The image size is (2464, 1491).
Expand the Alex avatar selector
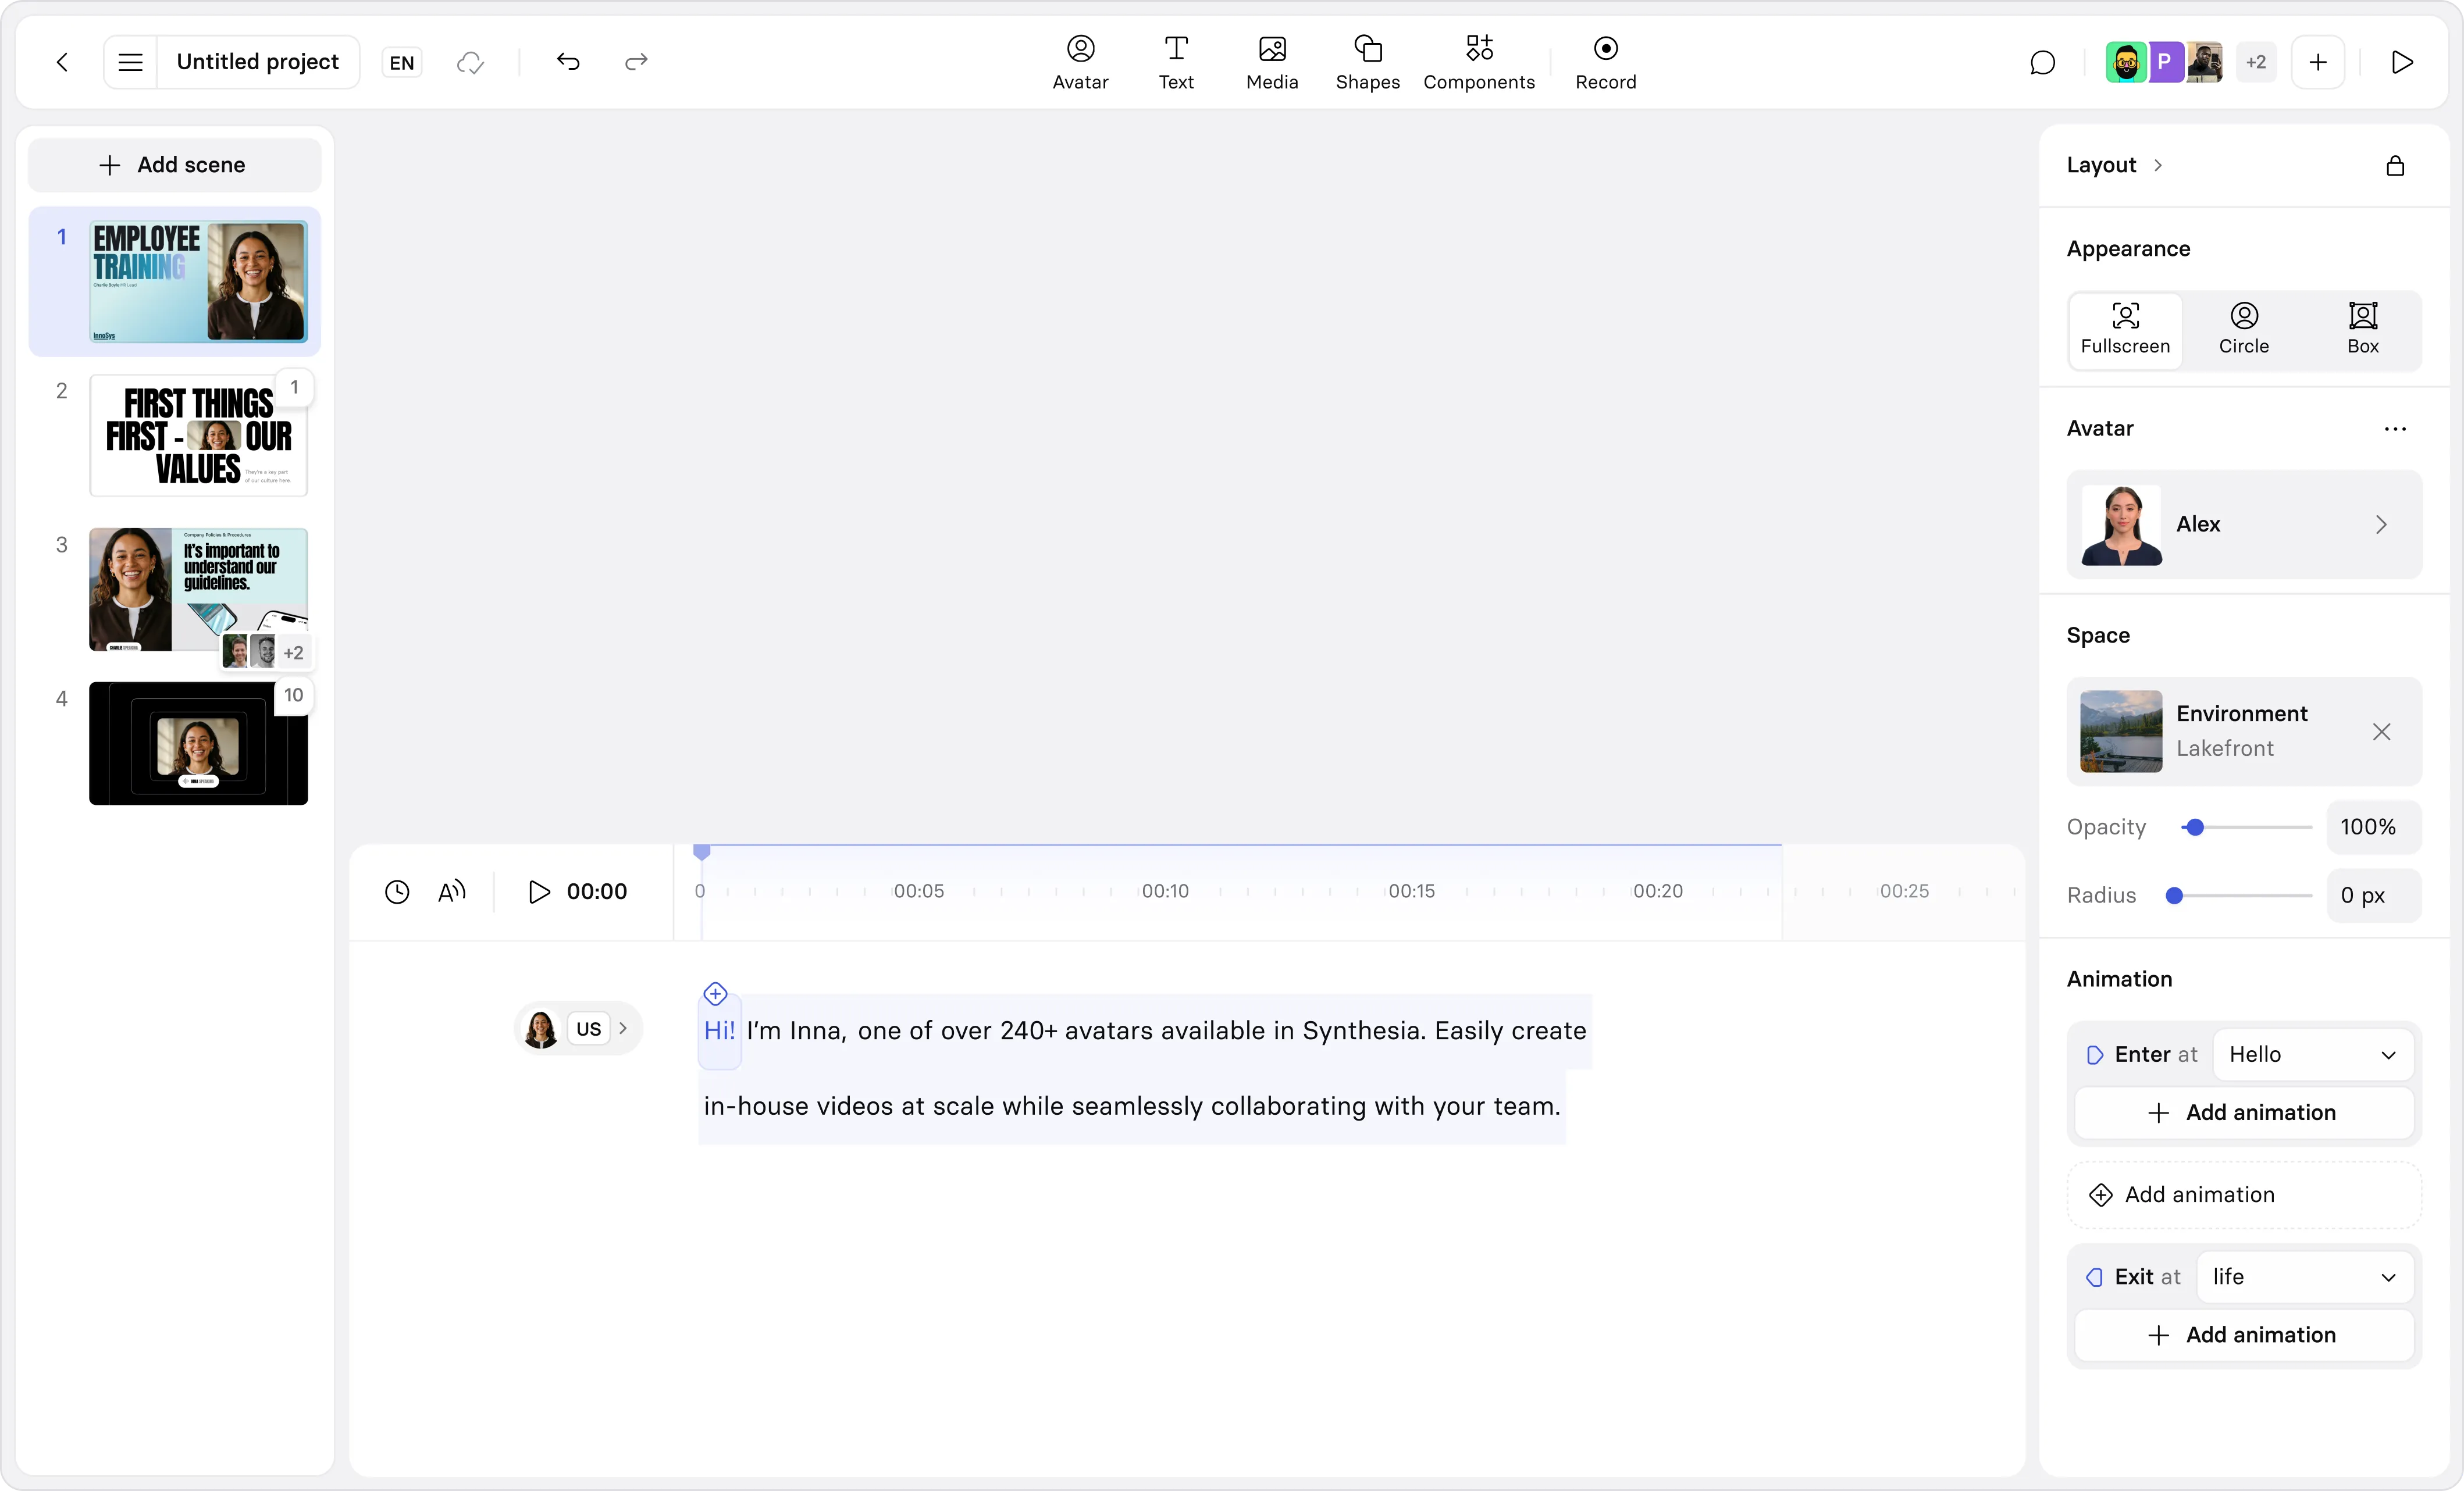(x=2244, y=524)
